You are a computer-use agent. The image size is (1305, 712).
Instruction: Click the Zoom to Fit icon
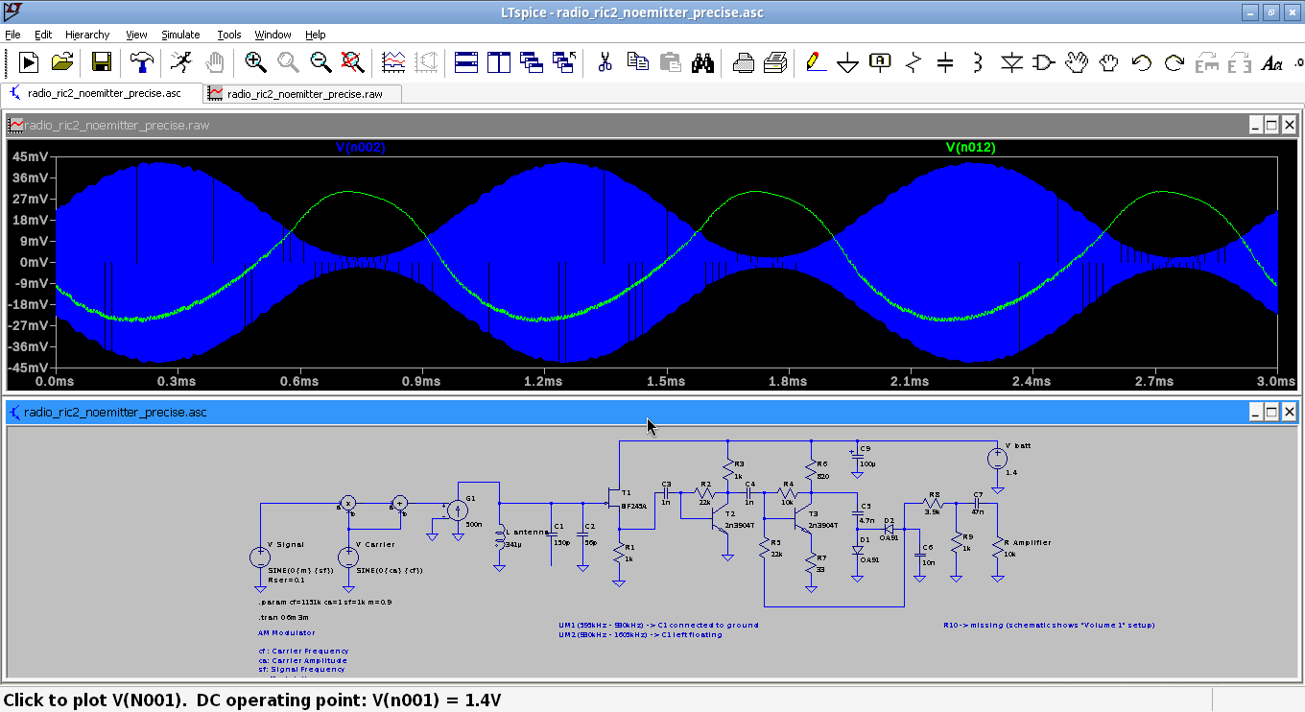click(353, 62)
